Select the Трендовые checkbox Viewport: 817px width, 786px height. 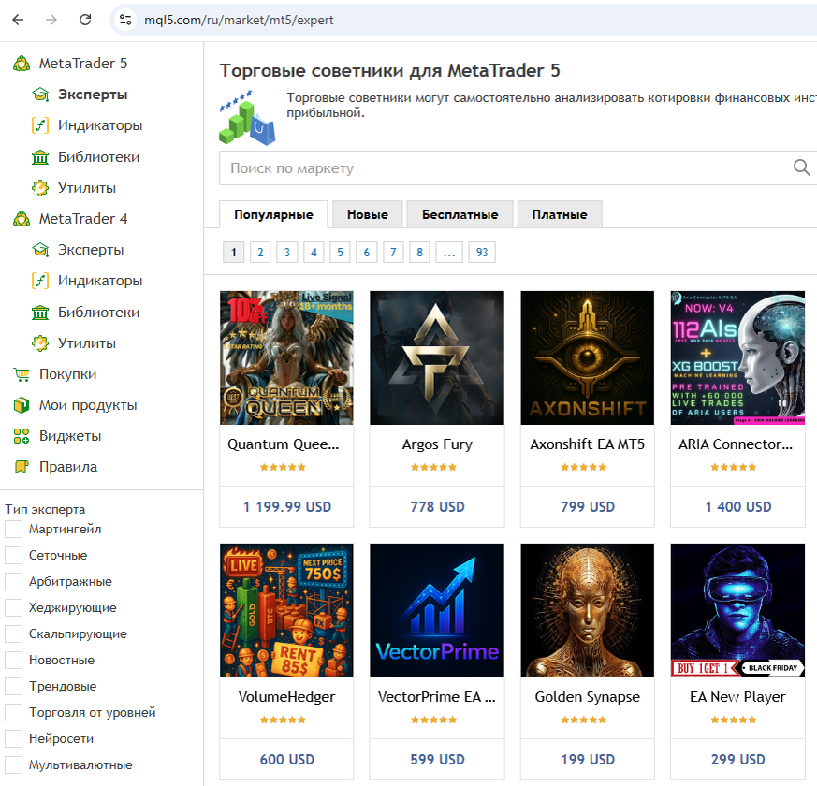(13, 686)
